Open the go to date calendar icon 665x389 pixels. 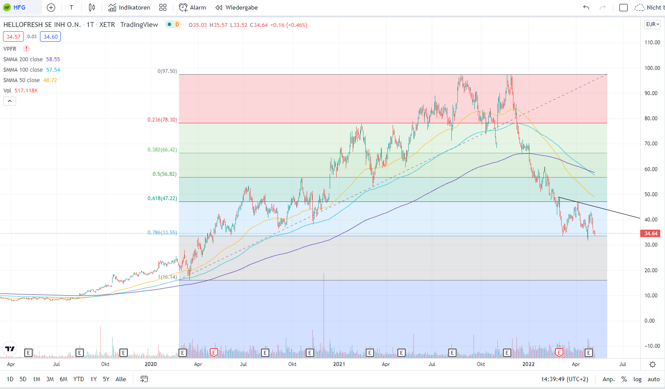point(144,379)
